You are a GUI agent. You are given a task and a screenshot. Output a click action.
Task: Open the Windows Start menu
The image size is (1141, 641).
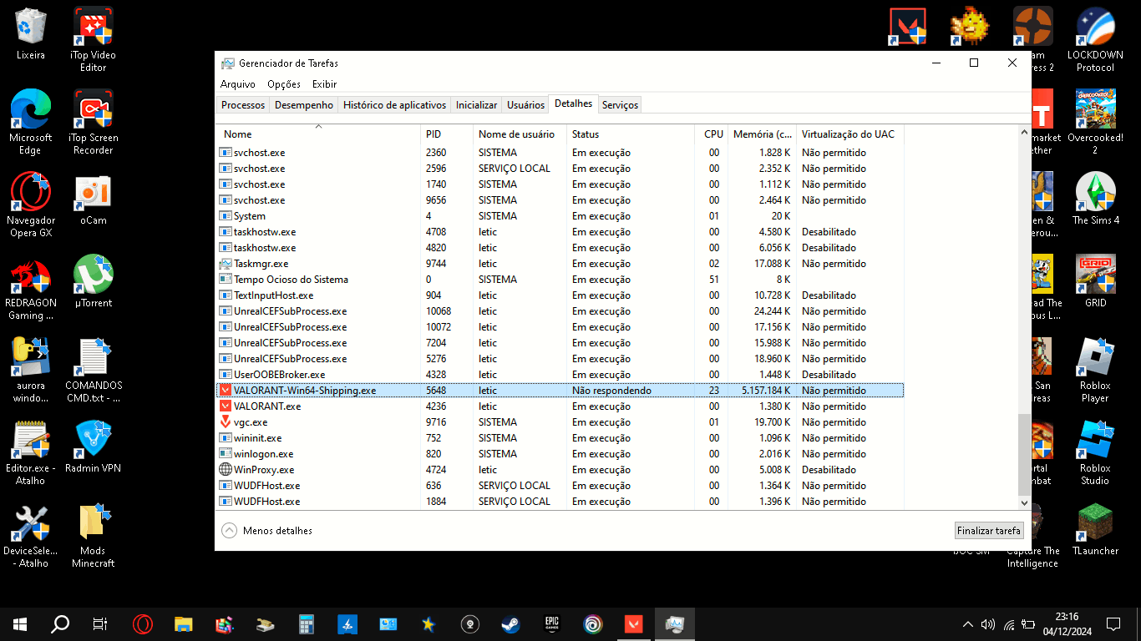coord(20,623)
